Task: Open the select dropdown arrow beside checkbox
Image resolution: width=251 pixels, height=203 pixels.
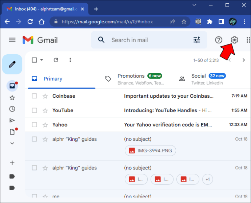Action: coord(41,60)
